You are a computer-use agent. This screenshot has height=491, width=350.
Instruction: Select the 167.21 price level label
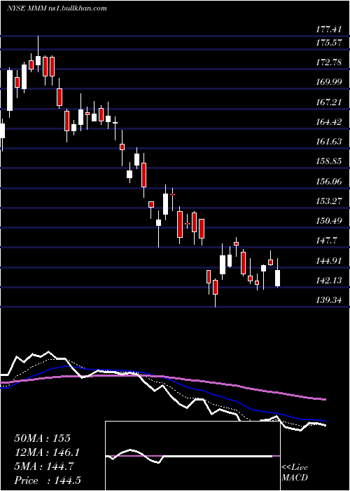tap(329, 102)
